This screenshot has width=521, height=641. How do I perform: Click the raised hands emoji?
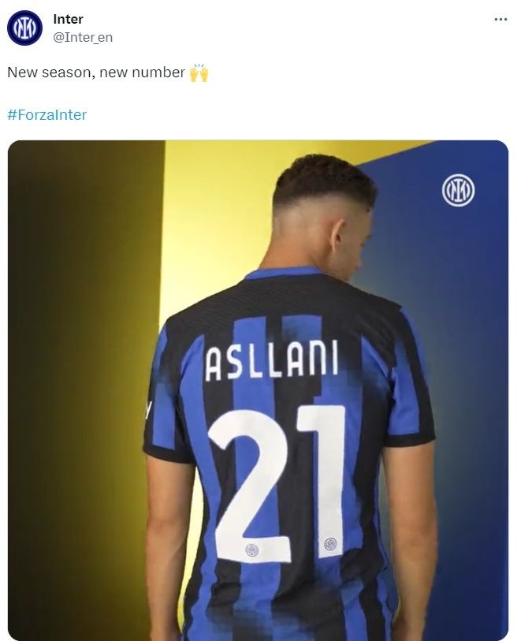click(199, 73)
